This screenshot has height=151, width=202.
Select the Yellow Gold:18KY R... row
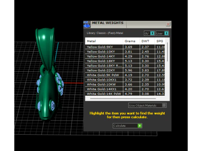[125, 66]
